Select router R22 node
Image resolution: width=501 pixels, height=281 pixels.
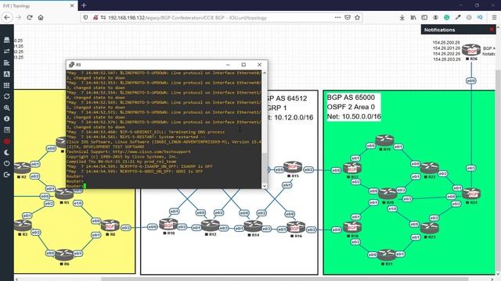point(430,168)
